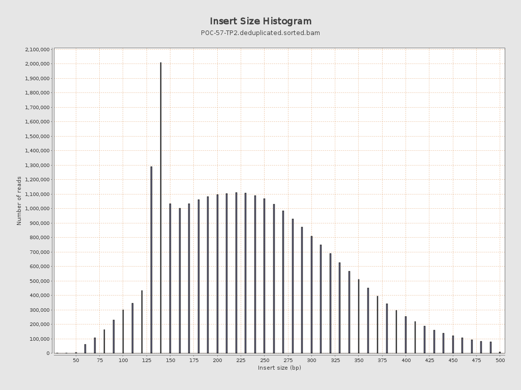Click the histogram bar at 400 bp
Screen dimensions: 521x390
[406, 335]
